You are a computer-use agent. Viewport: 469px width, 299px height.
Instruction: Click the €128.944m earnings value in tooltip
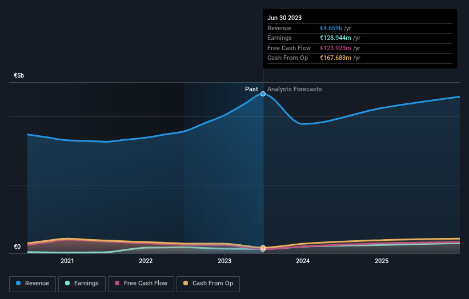[x=335, y=38]
